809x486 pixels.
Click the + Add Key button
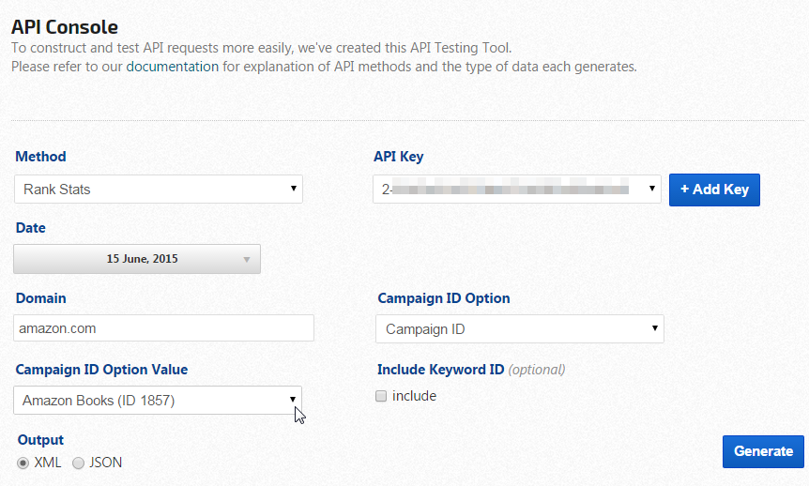(x=714, y=190)
